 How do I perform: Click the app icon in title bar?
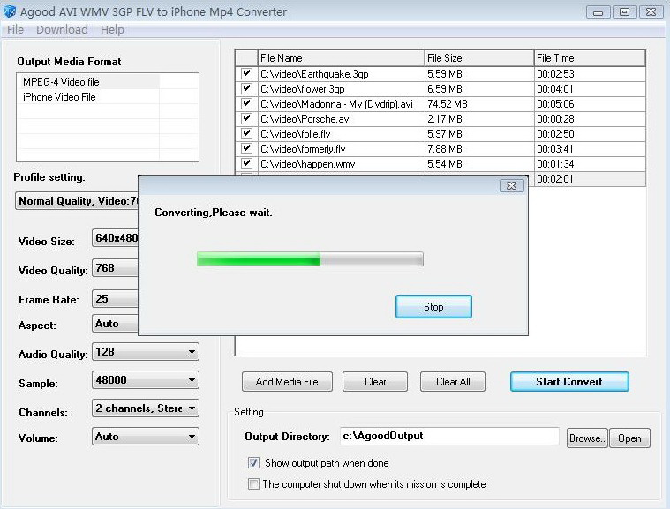[x=10, y=11]
